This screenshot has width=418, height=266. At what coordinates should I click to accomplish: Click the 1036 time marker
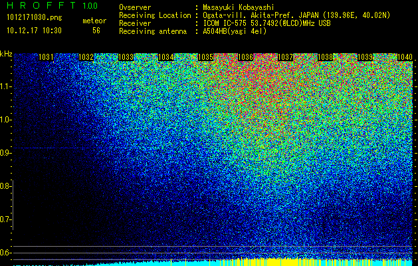(245, 57)
